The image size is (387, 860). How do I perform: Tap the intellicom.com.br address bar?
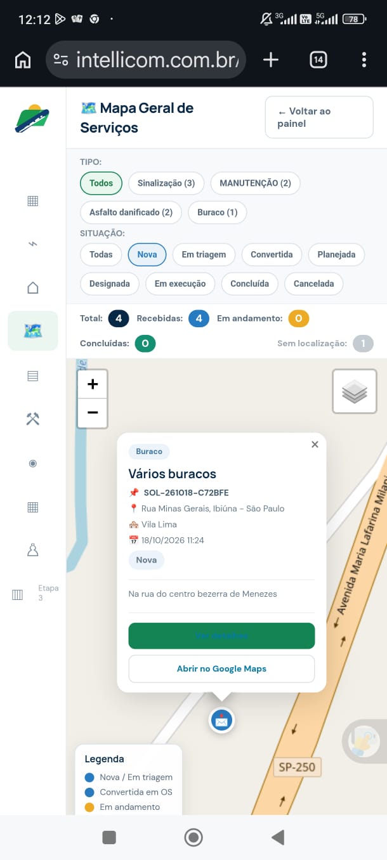[146, 60]
